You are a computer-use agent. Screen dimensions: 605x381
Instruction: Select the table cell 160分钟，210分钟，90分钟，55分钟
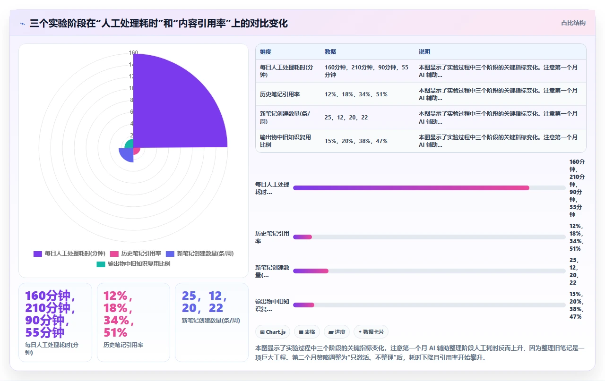click(367, 71)
